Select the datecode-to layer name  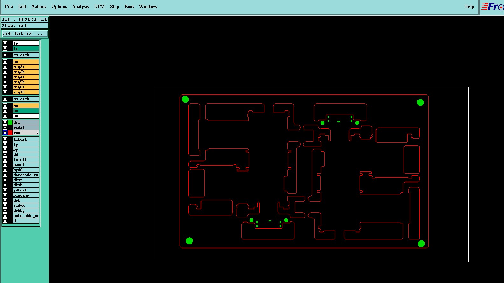(x=26, y=175)
